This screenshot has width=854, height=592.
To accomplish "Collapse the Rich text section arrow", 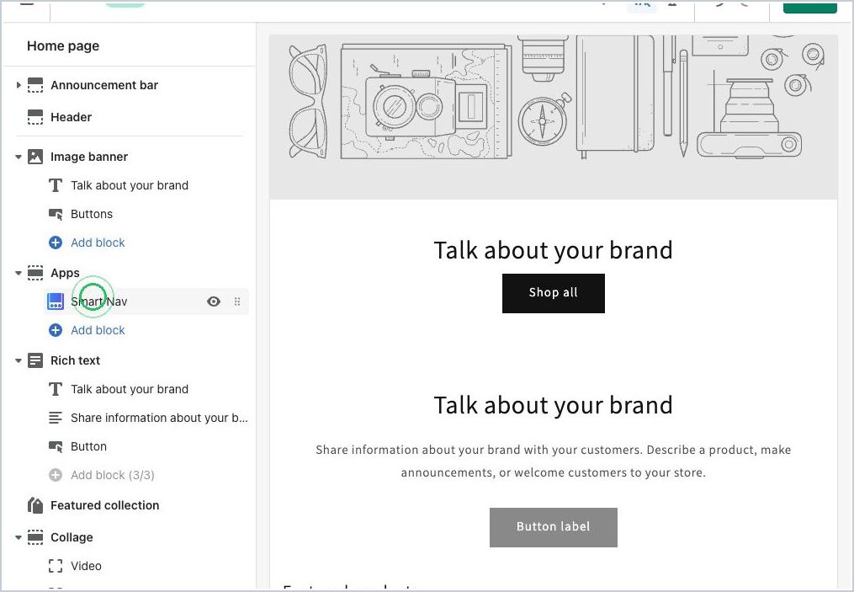I will 19,361.
